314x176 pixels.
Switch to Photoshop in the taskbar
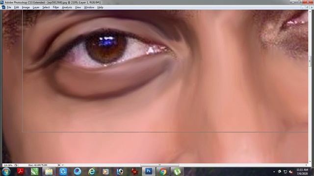point(149,172)
